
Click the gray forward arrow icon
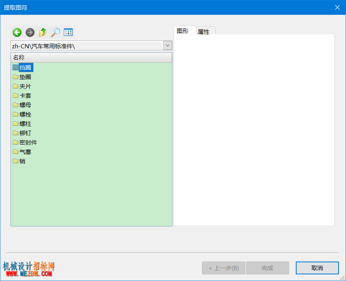[x=30, y=32]
